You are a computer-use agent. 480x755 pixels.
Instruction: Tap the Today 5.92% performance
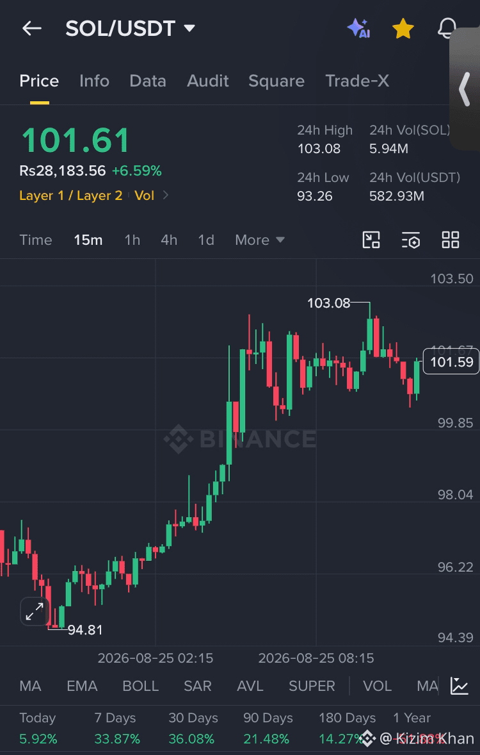(38, 728)
